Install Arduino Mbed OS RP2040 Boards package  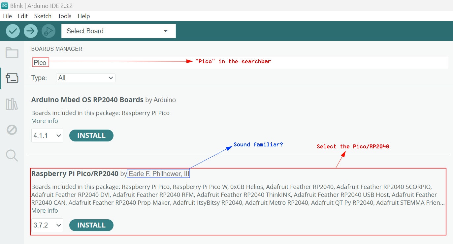[91, 136]
